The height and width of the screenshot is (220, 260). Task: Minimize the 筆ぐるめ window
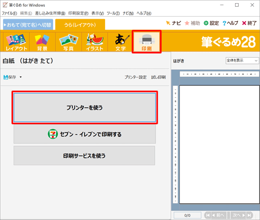222,5
